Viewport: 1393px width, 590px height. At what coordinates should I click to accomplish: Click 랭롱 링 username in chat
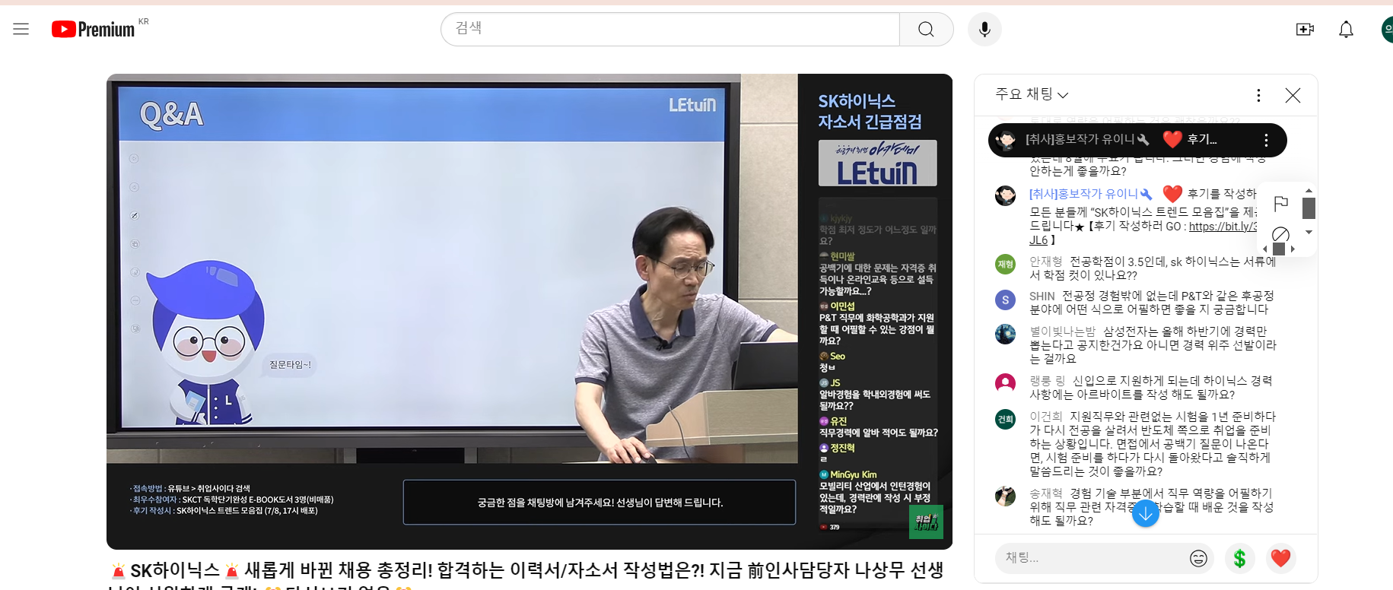(x=1048, y=381)
